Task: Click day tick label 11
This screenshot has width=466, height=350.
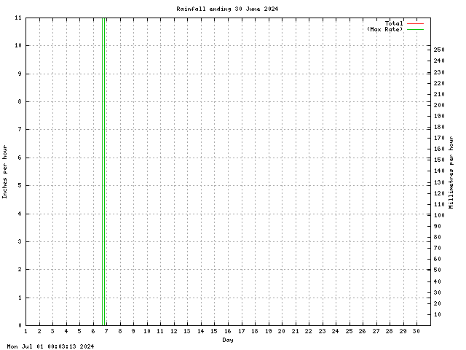Action: pyautogui.click(x=160, y=331)
